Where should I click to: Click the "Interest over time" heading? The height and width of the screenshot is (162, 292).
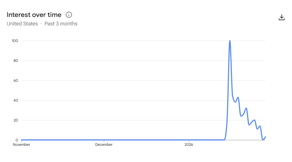35,15
